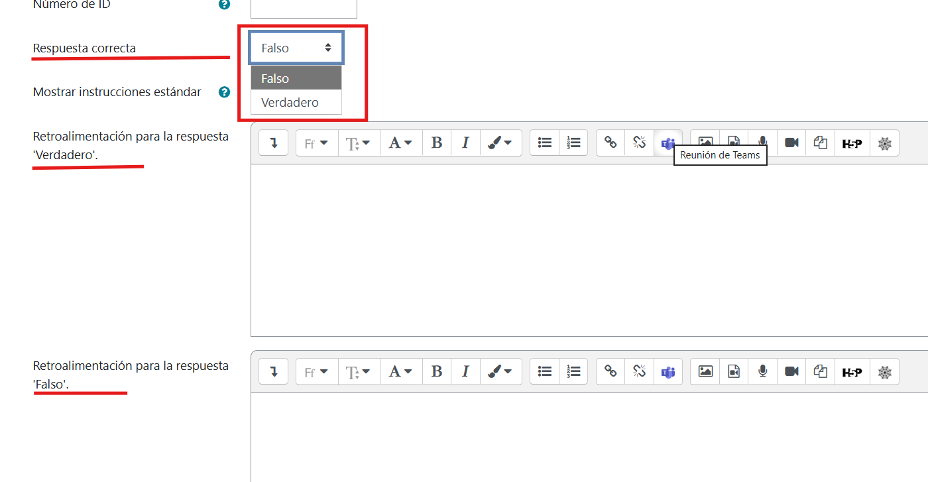Open the font family dropdown in the Verdadero toolbar

317,143
